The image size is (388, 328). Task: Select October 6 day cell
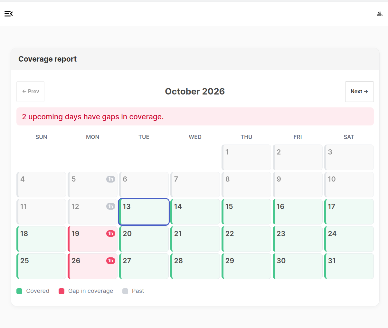[144, 184]
